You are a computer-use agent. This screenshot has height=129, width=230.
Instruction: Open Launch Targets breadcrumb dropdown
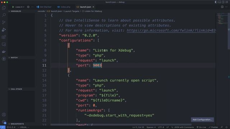pyautogui.click(x=72, y=11)
